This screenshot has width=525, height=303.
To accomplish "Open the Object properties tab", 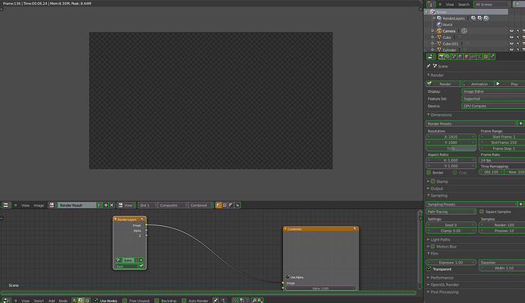I will (x=466, y=56).
